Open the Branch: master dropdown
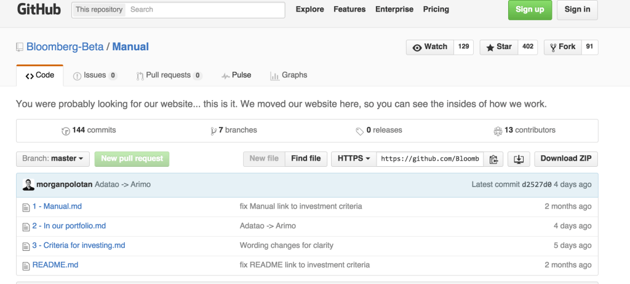 click(x=53, y=159)
